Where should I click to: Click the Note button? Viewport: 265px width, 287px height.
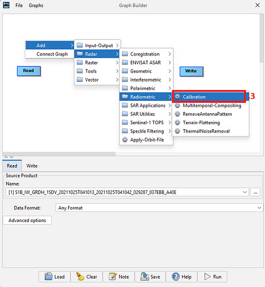[x=119, y=276]
